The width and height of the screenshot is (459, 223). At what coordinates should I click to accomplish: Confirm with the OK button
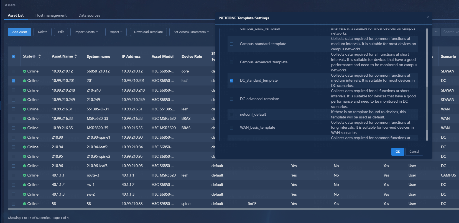[398, 152]
